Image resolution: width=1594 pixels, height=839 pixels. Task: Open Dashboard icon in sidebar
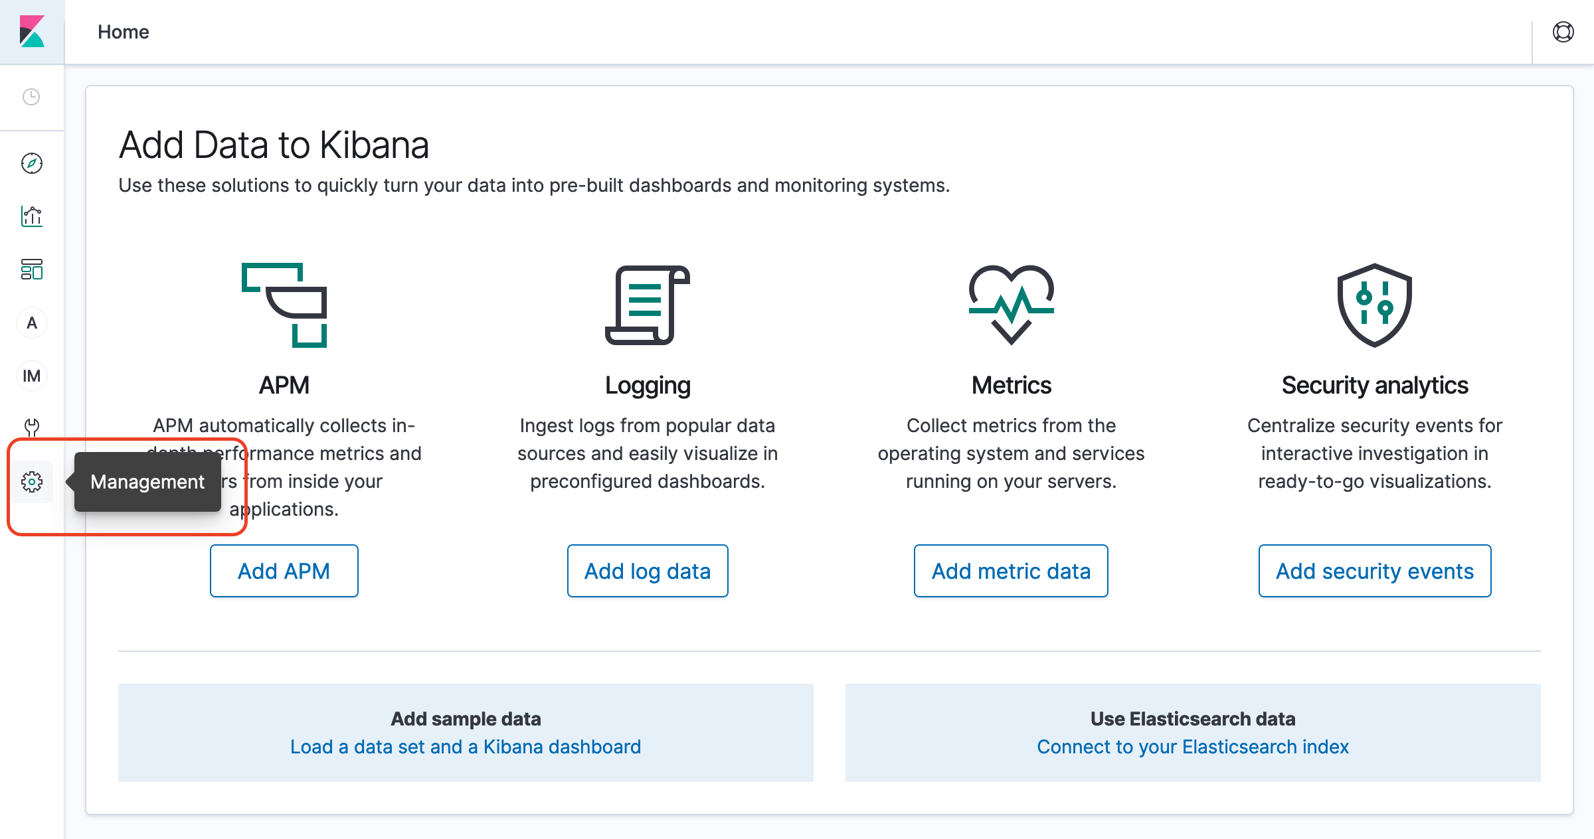(x=32, y=269)
